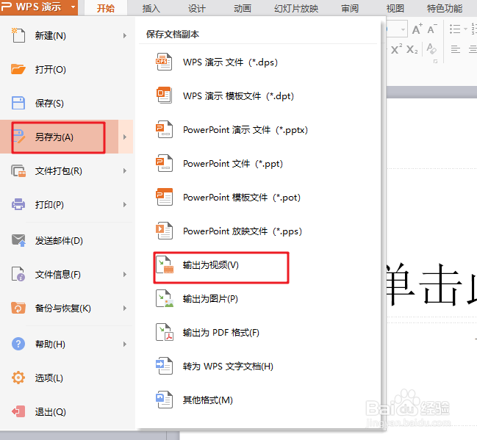477x440 pixels.
Task: Click the pps slideshow file icon
Action: click(164, 231)
